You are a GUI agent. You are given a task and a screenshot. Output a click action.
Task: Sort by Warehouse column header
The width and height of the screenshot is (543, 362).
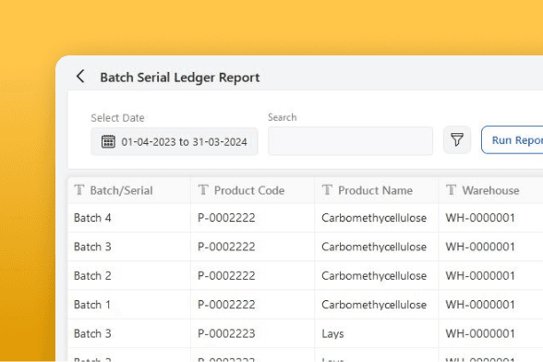click(x=490, y=190)
